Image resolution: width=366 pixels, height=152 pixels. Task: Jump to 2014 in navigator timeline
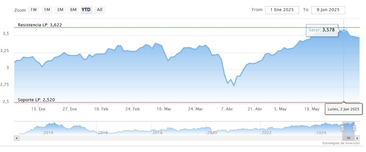(x=48, y=132)
